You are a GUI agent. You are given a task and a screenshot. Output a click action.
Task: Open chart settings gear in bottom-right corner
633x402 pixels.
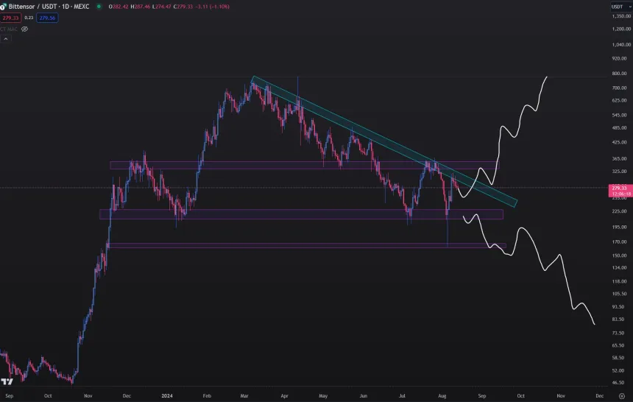coord(621,395)
